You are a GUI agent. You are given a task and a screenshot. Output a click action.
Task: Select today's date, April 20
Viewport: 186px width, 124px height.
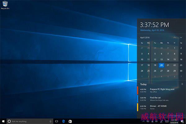coord(162,65)
